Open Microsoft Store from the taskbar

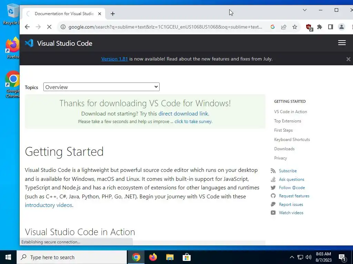pyautogui.click(x=186, y=257)
